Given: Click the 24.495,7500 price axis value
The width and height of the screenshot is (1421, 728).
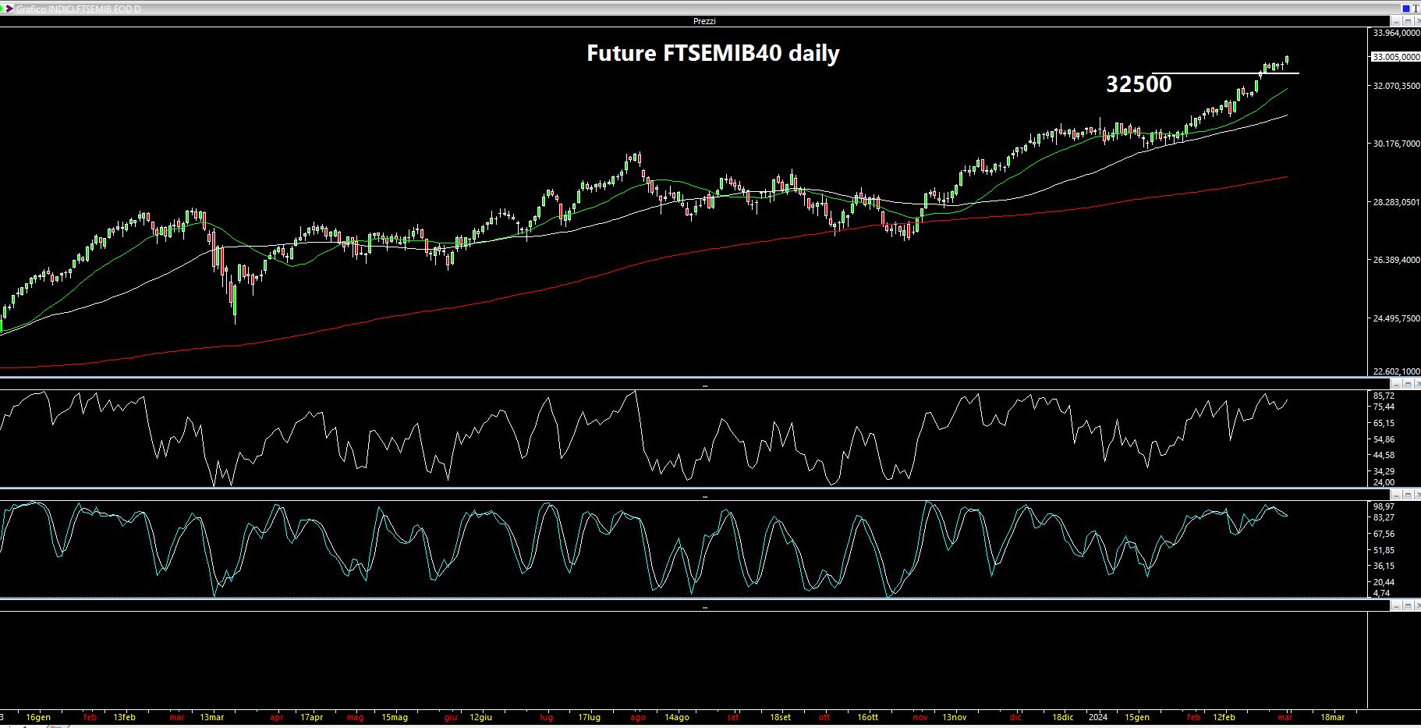Looking at the screenshot, I should click(x=1396, y=318).
